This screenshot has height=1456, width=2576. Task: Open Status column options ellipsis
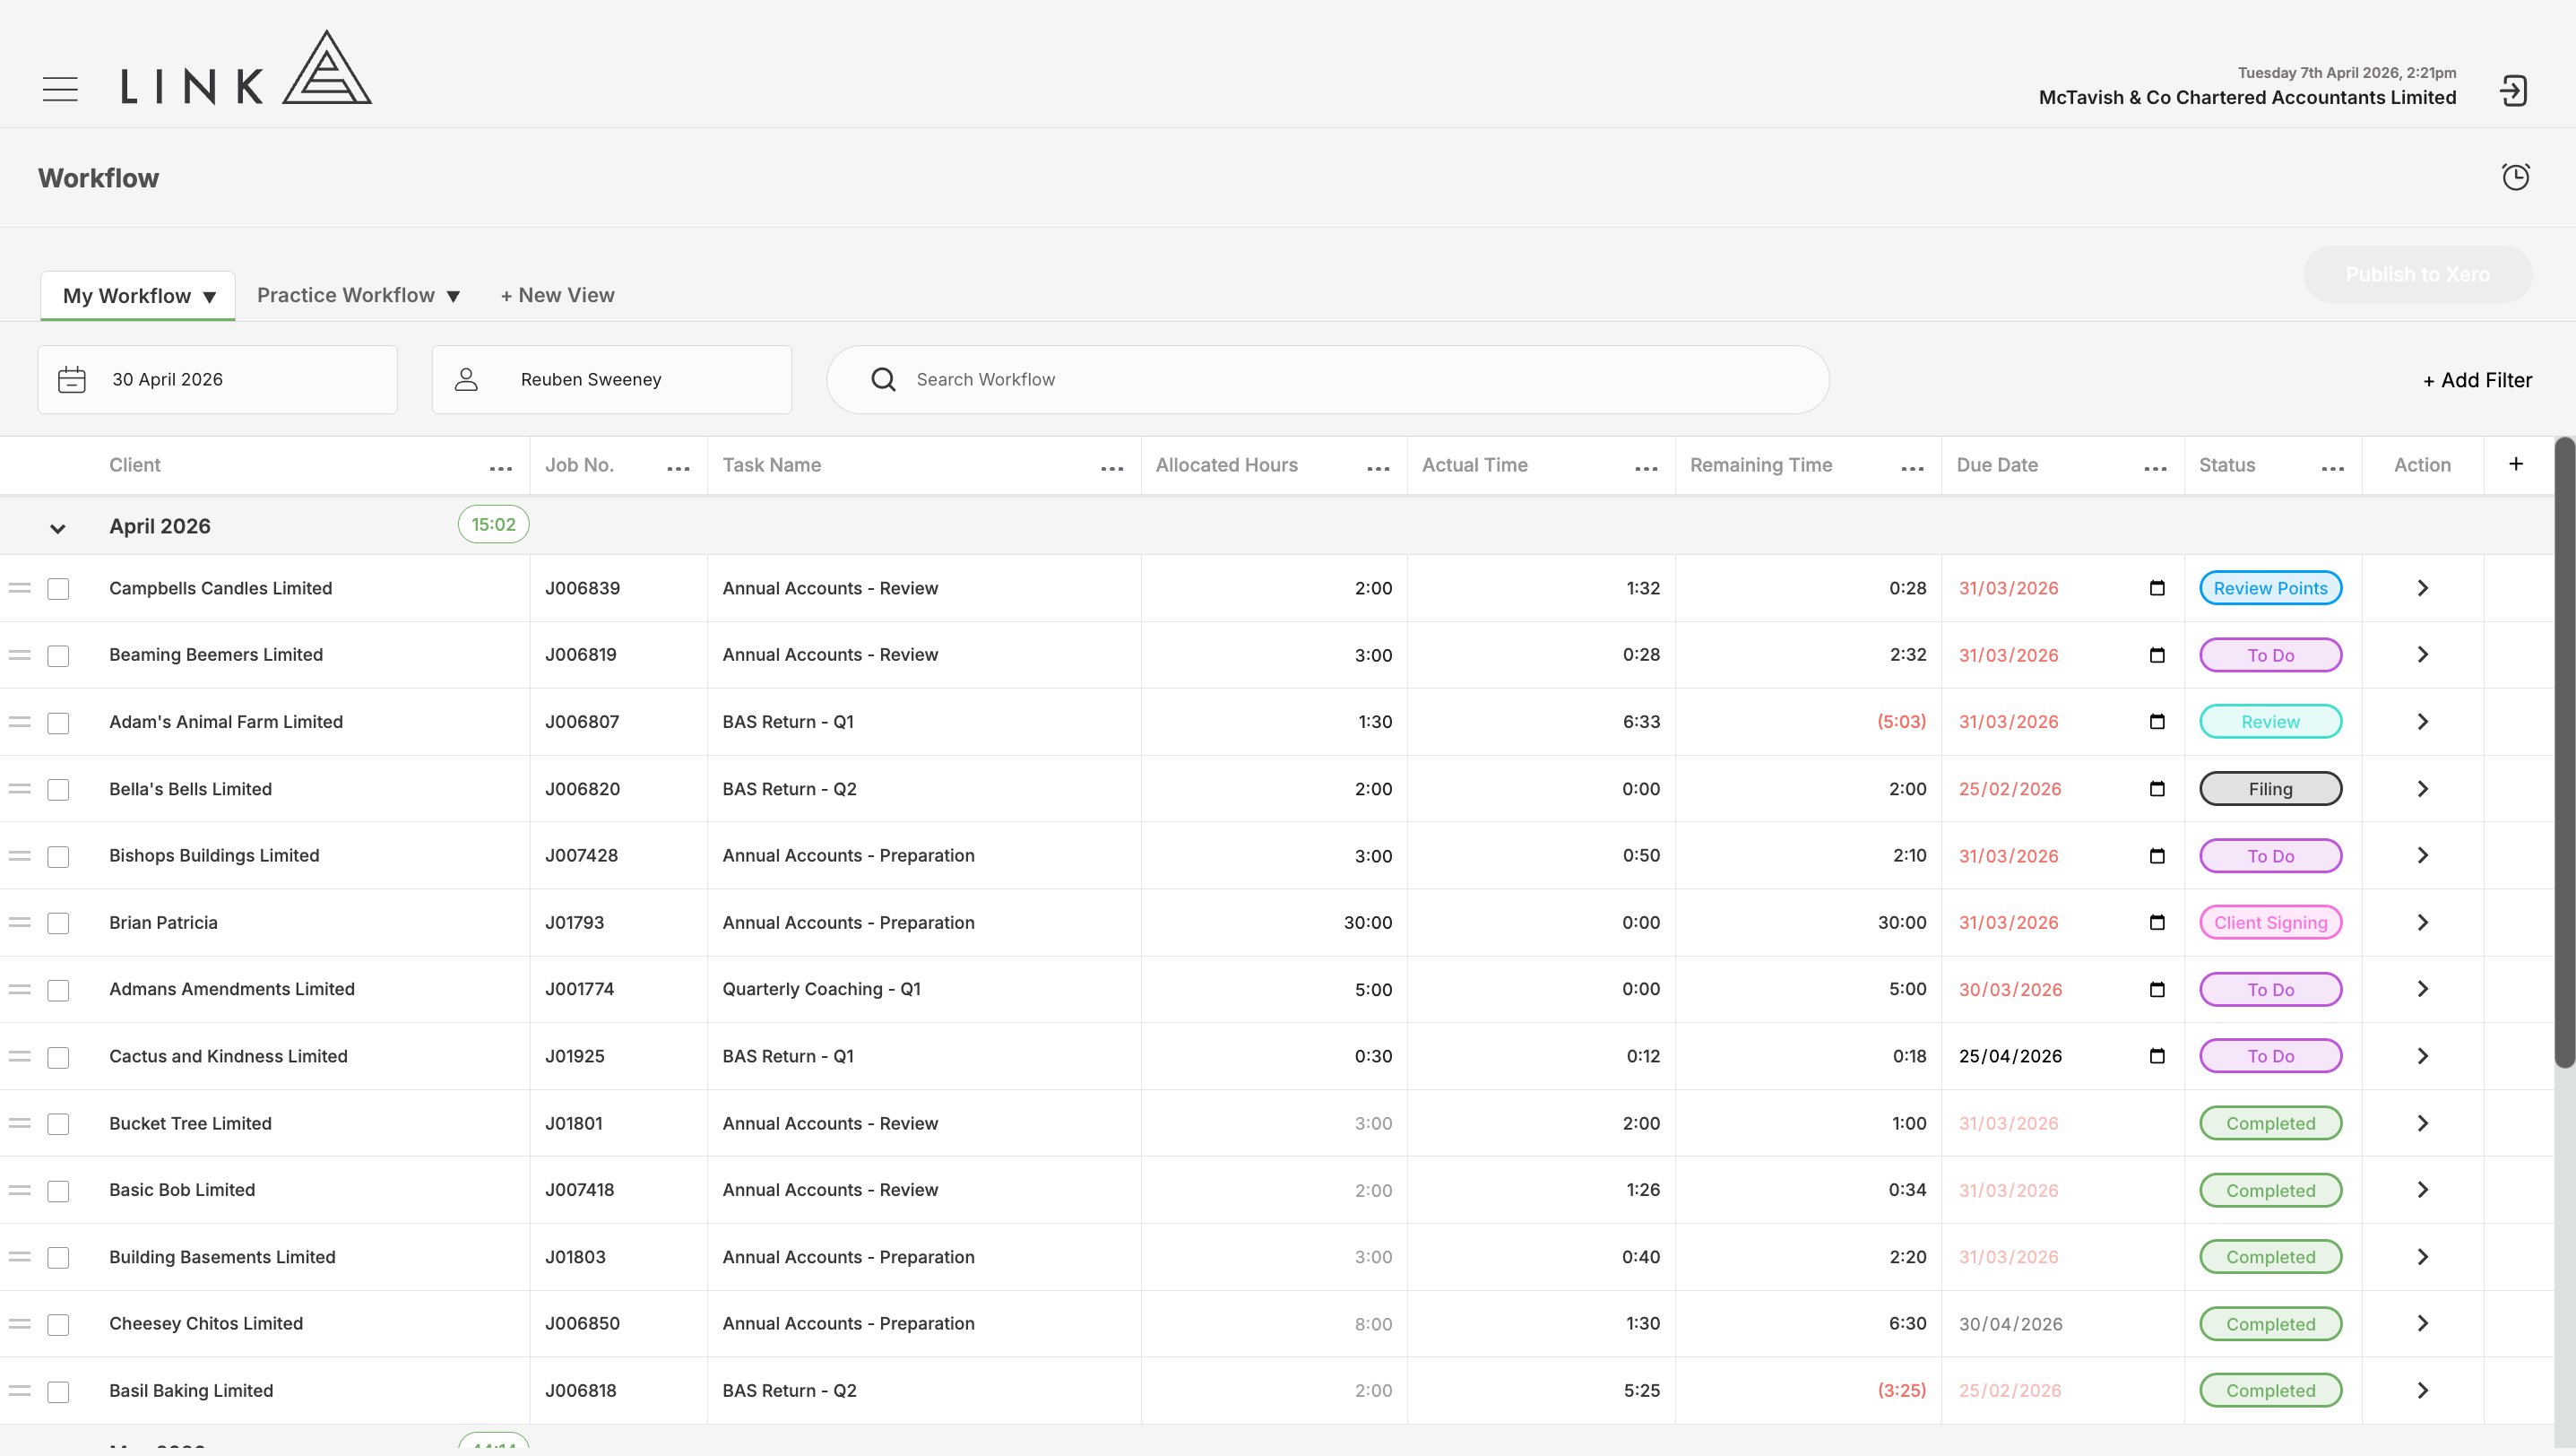point(2333,468)
